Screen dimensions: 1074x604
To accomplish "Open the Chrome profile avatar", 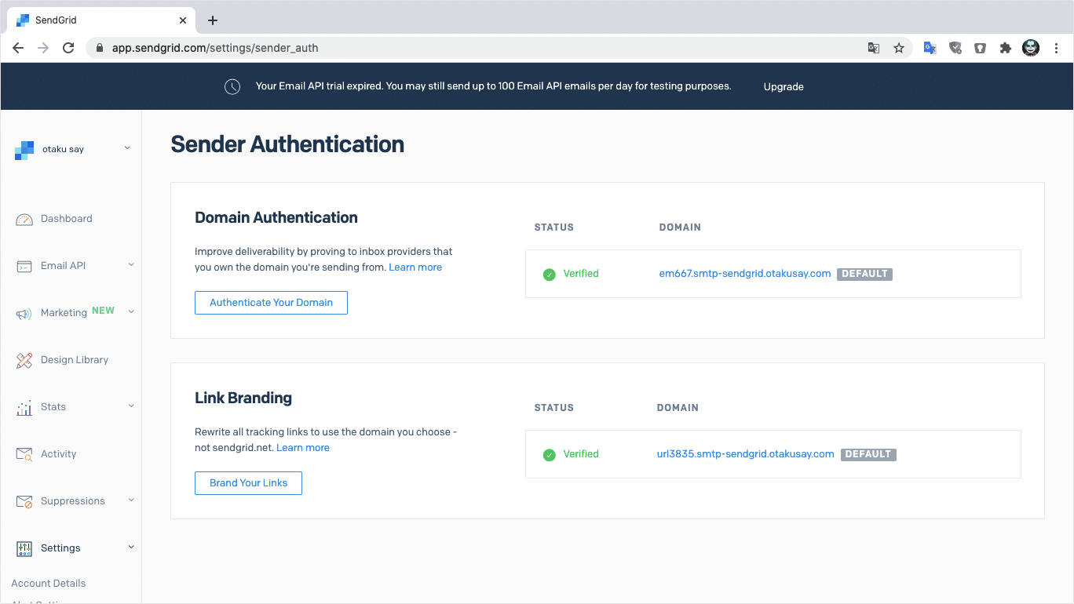I will click(x=1031, y=48).
